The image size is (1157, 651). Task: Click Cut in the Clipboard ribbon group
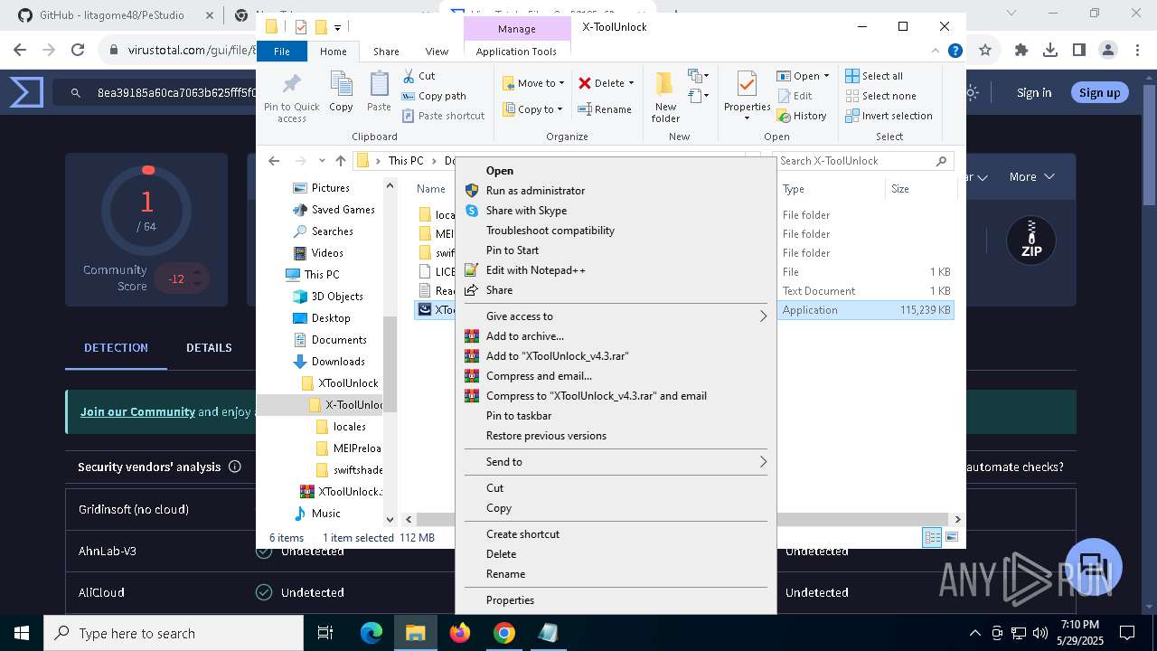[419, 76]
